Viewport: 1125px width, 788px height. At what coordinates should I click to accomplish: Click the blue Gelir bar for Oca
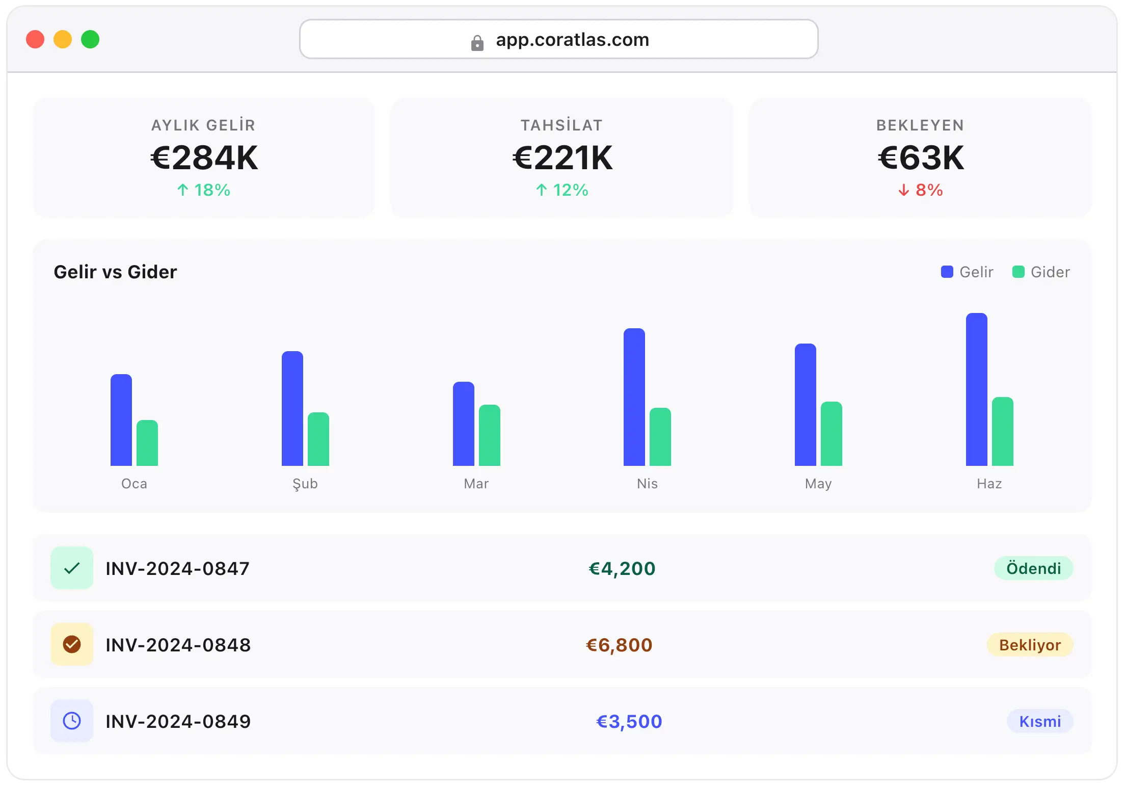tap(121, 420)
